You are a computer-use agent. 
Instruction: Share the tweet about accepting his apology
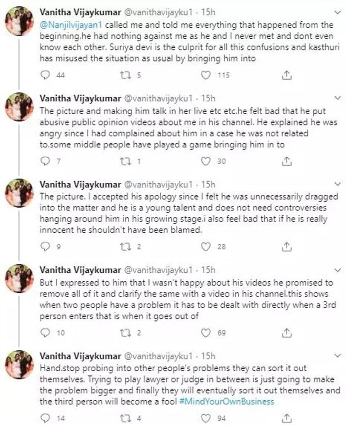(286, 246)
